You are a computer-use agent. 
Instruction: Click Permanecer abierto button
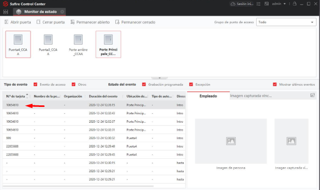90,22
